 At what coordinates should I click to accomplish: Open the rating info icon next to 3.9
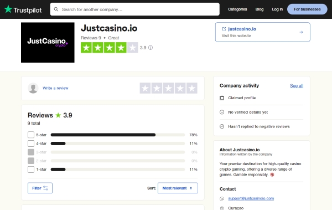point(151,48)
